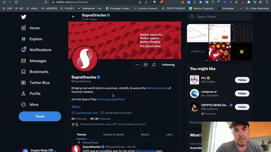Open the linktr.ee/supraofficial link
The image size is (271, 152).
pos(111,100)
